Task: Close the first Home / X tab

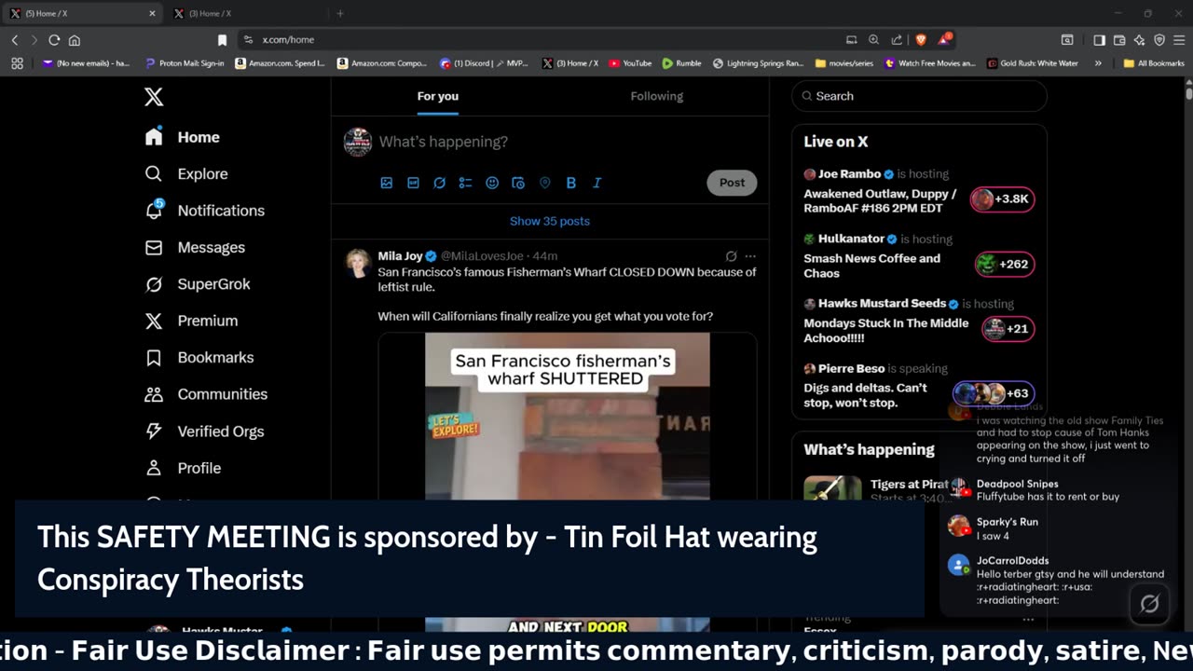Action: [x=152, y=13]
